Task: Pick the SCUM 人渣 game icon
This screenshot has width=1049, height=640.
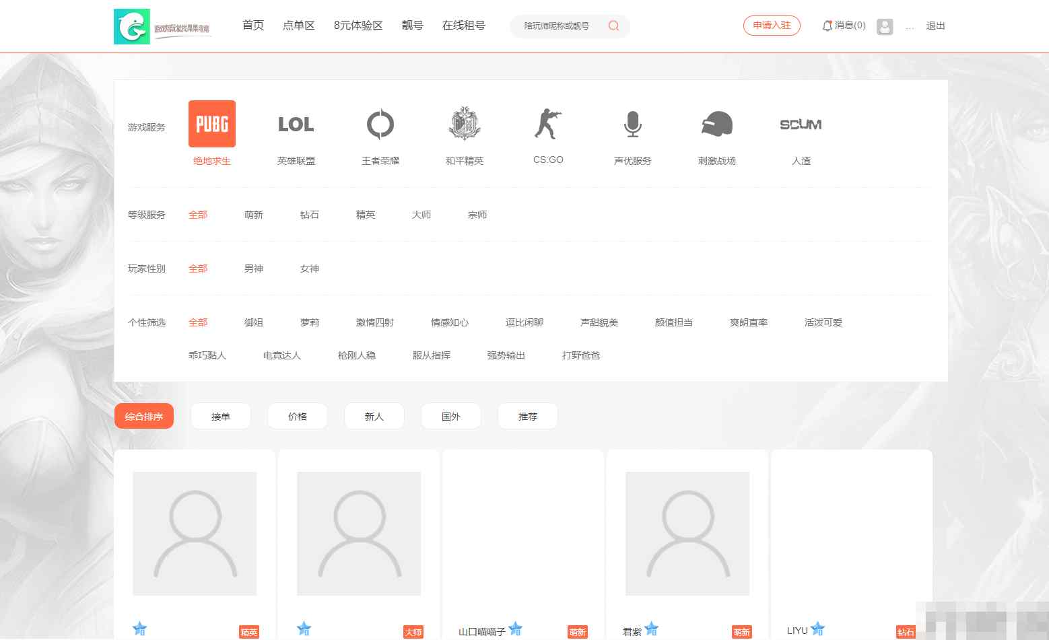Action: click(801, 124)
